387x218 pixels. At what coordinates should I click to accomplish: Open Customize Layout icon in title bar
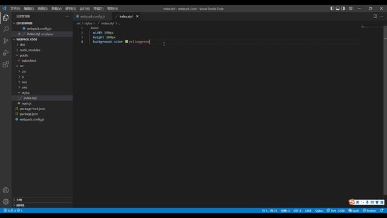351,8
